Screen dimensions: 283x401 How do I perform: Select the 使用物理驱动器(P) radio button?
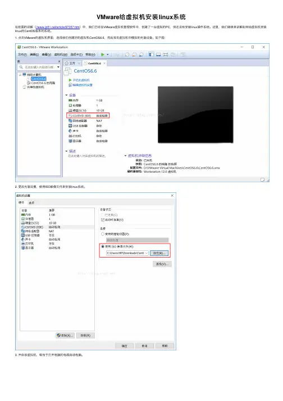coord(103,234)
